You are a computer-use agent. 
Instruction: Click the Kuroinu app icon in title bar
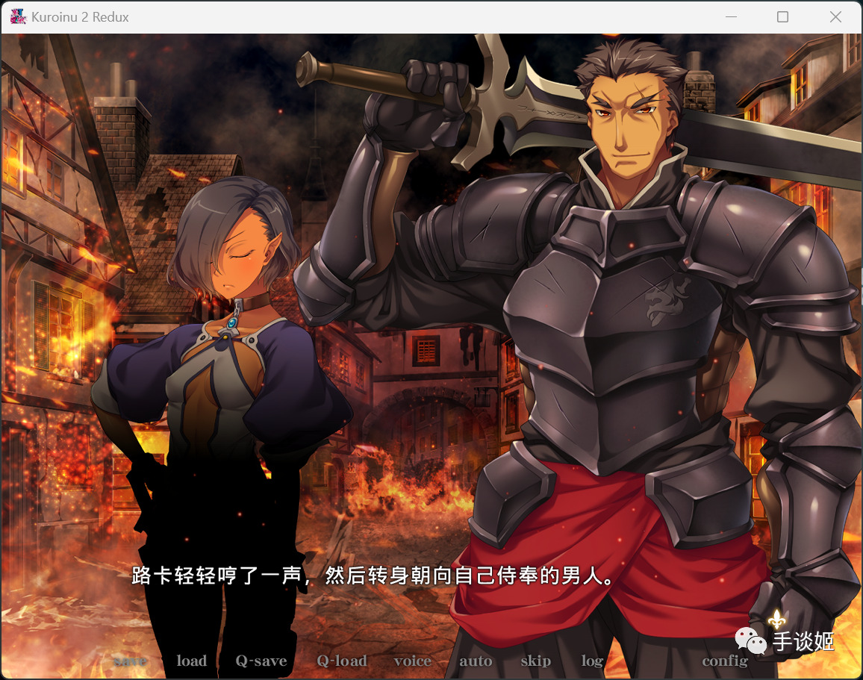click(18, 16)
